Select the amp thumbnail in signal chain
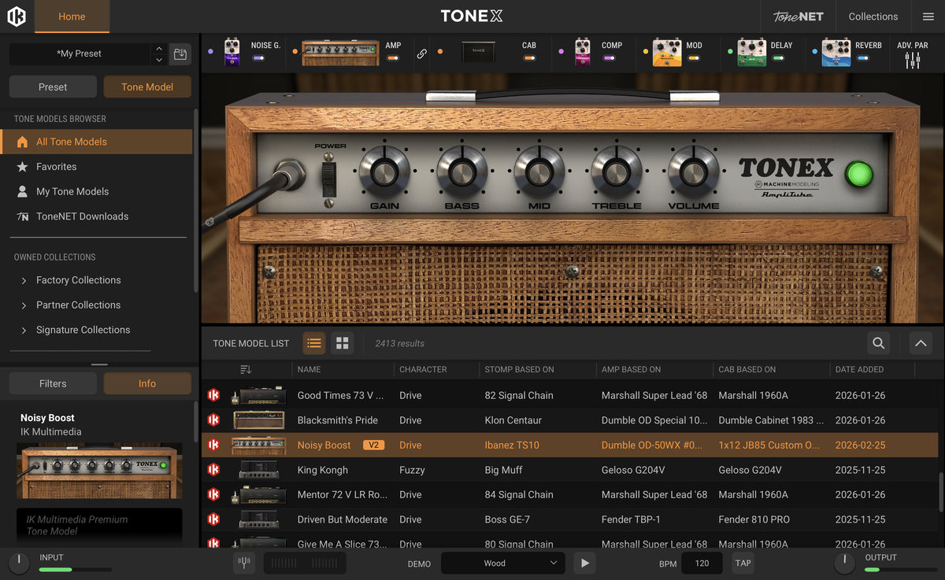945x580 pixels. 340,52
